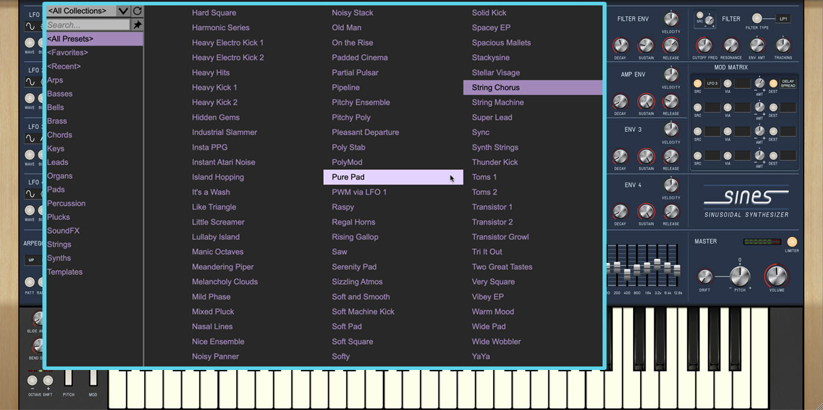This screenshot has height=410, width=823.
Task: Click the pin icon beside Search
Action: pyautogui.click(x=137, y=25)
